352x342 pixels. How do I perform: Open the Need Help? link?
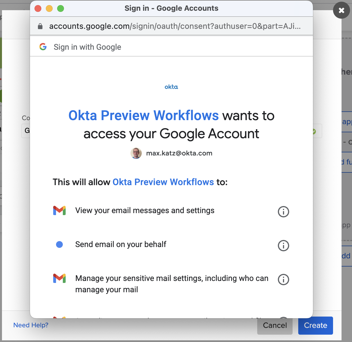tap(31, 325)
